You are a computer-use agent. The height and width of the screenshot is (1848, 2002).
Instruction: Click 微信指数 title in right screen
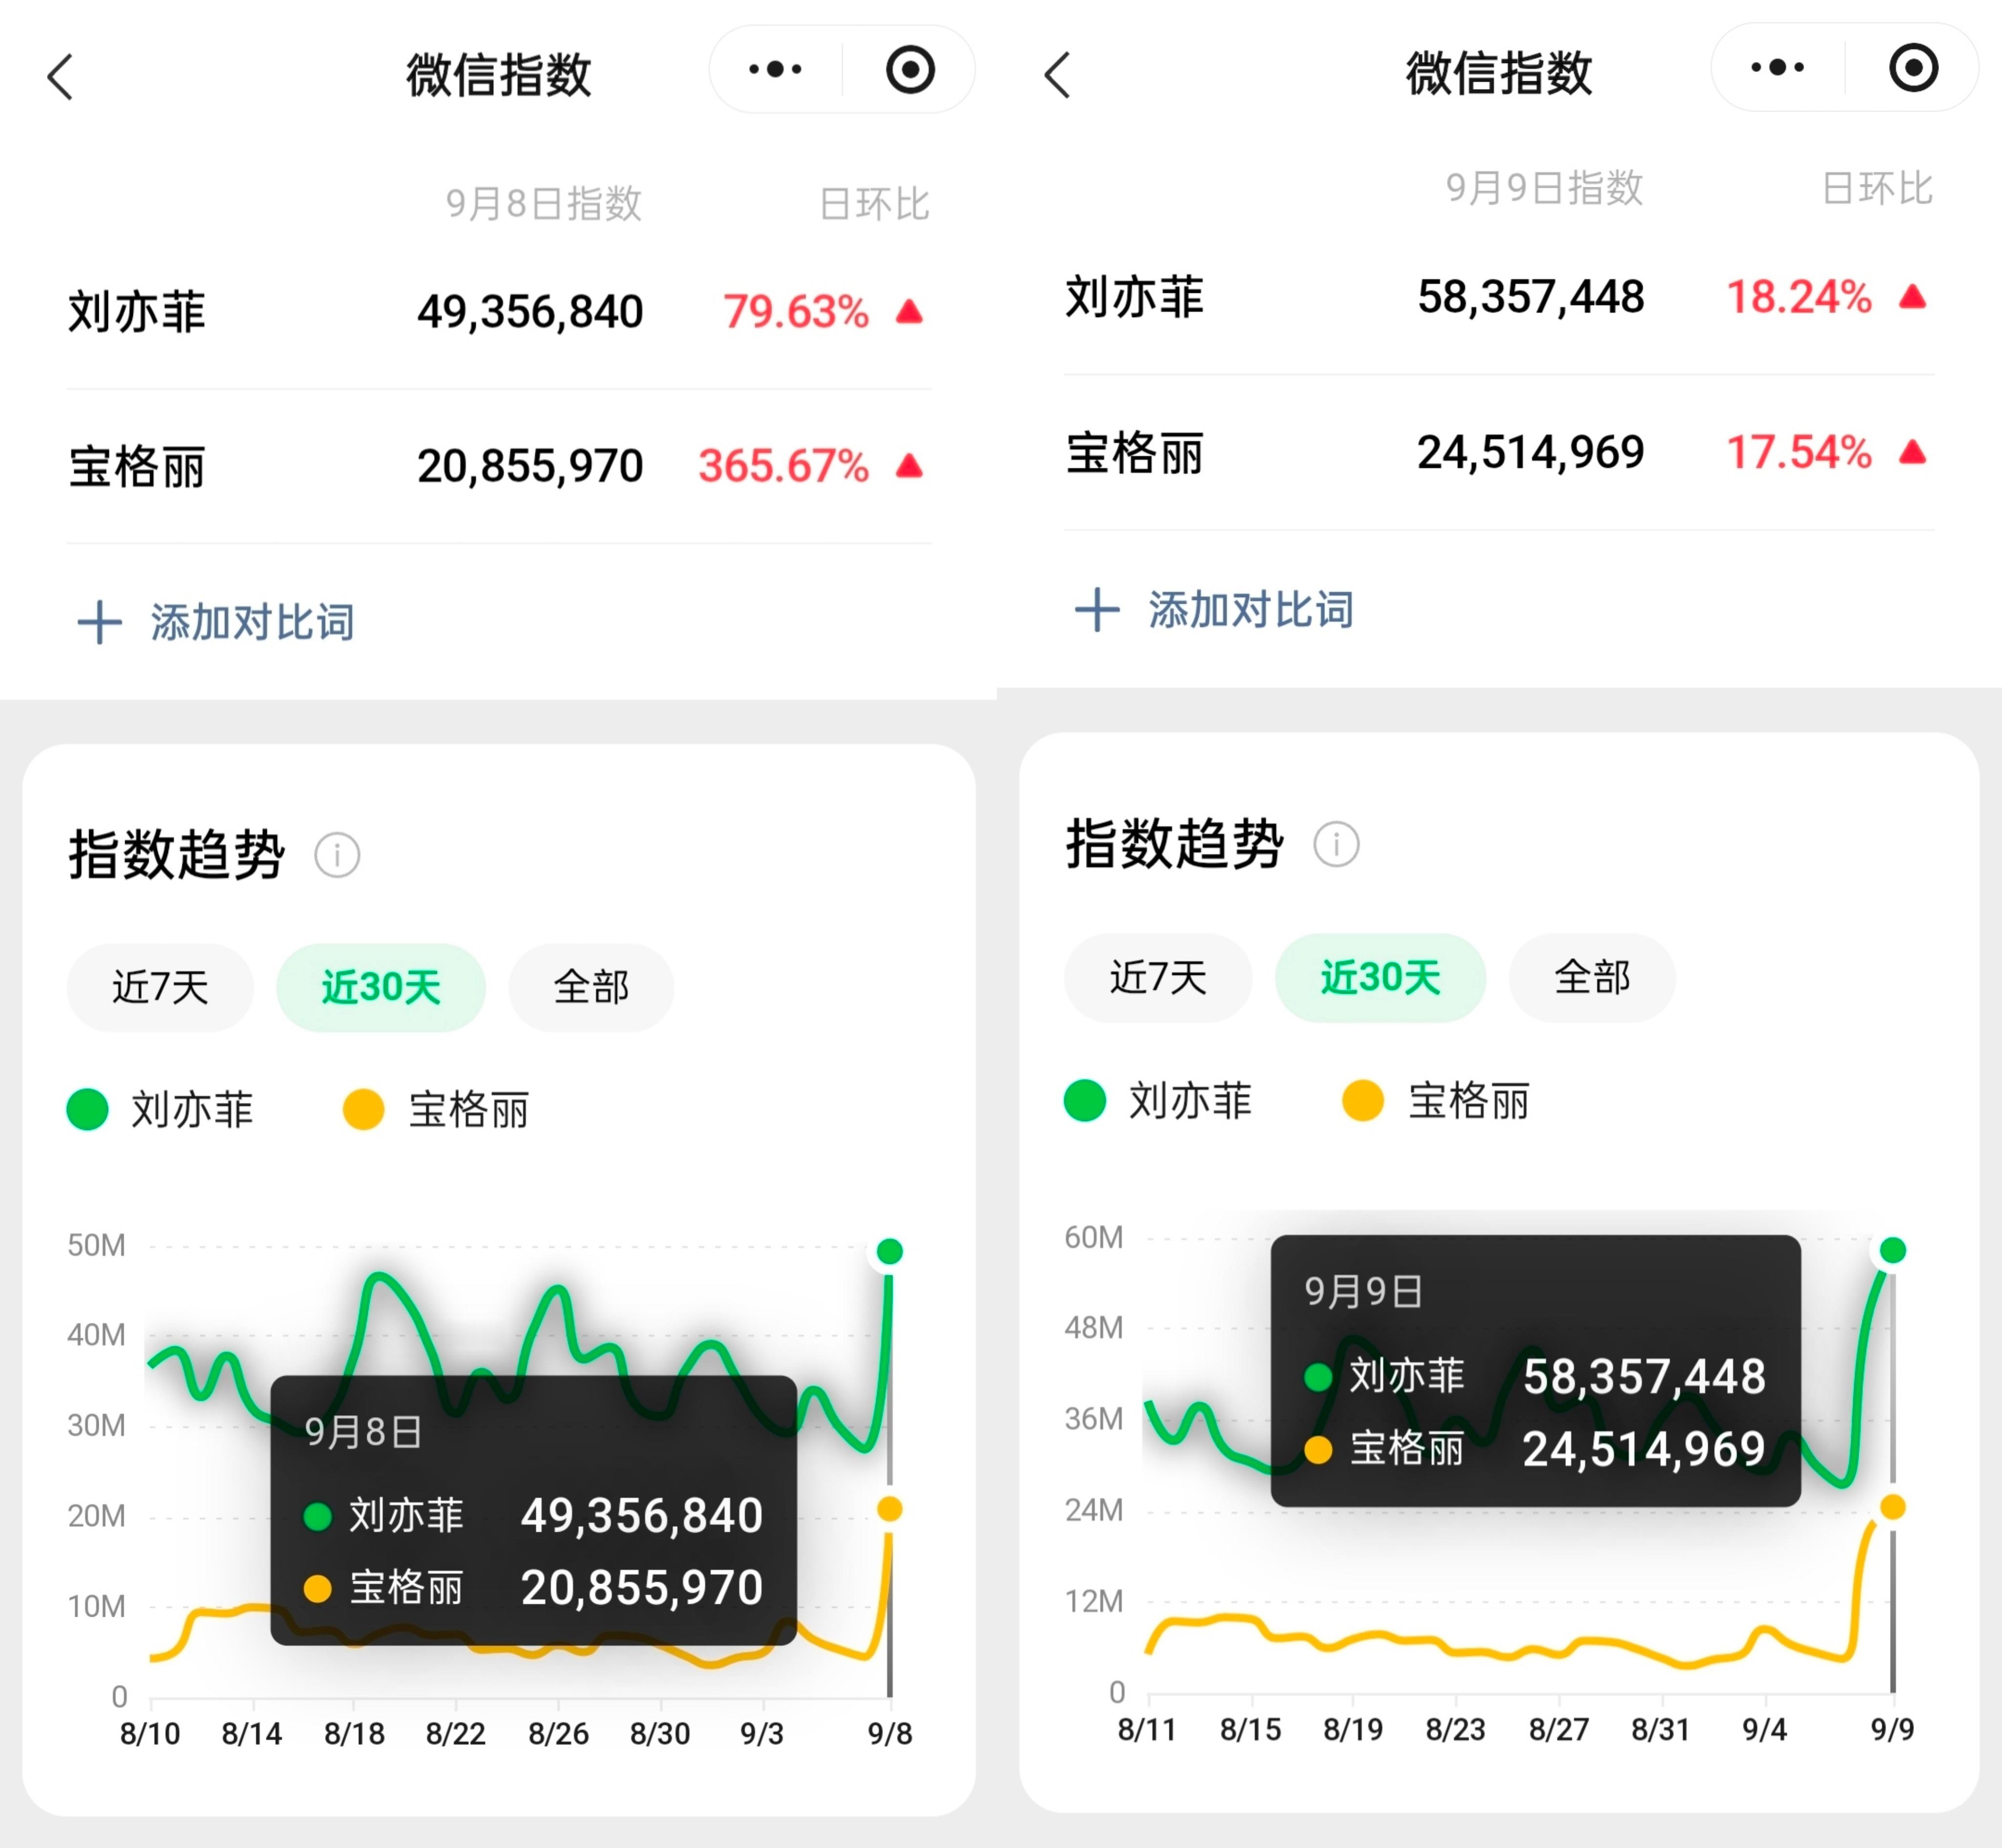1499,73
